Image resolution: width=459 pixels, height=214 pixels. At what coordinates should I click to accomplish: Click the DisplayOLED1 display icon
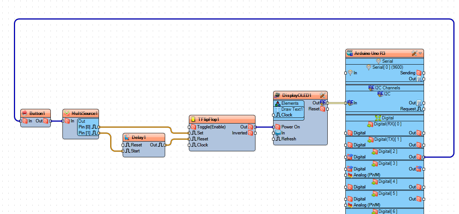[278, 95]
